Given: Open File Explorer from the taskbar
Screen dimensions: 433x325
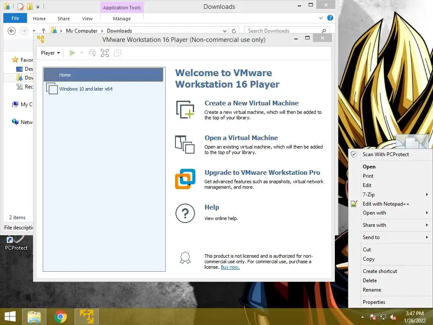Looking at the screenshot, I should tap(34, 317).
